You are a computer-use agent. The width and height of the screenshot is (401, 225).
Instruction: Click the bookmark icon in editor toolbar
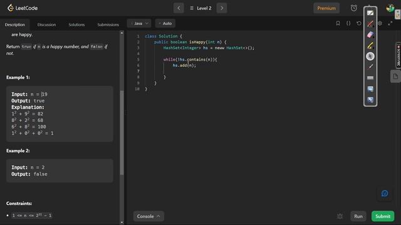[x=338, y=23]
